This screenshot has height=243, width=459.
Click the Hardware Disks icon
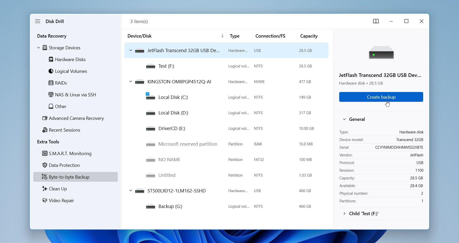[51, 59]
